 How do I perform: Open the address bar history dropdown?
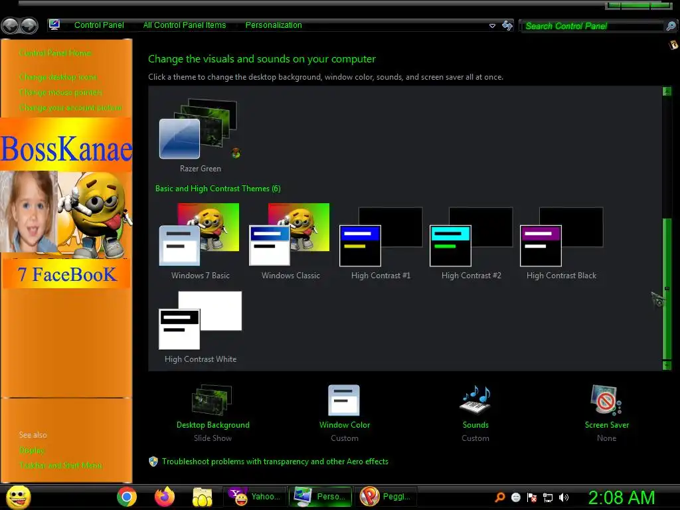pyautogui.click(x=492, y=26)
